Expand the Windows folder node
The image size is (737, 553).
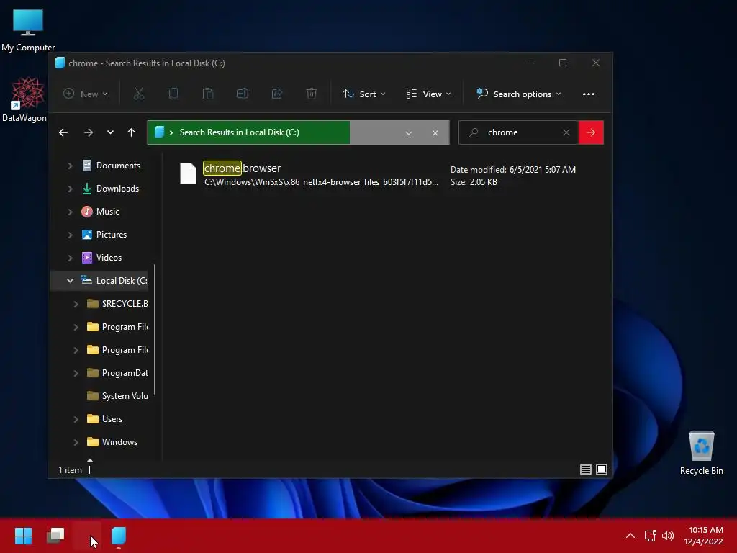[x=76, y=442]
